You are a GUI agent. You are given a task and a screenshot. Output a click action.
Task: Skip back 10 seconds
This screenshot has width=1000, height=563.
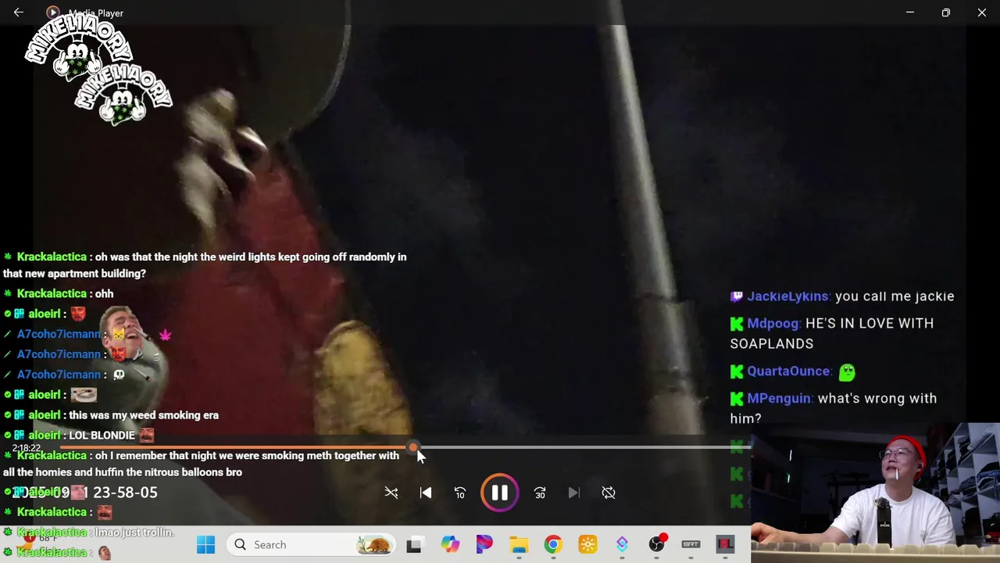click(460, 493)
